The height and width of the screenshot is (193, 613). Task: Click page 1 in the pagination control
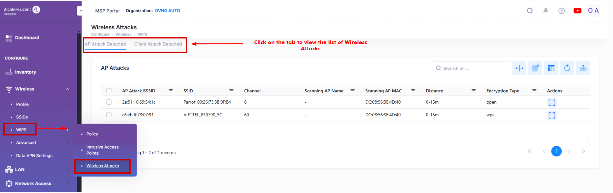[556, 151]
